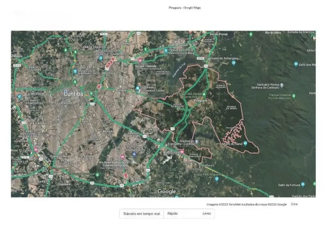Click the Cachoeira do Anhangava pin
Viewport: 334px width, 236px height.
[x=234, y=63]
